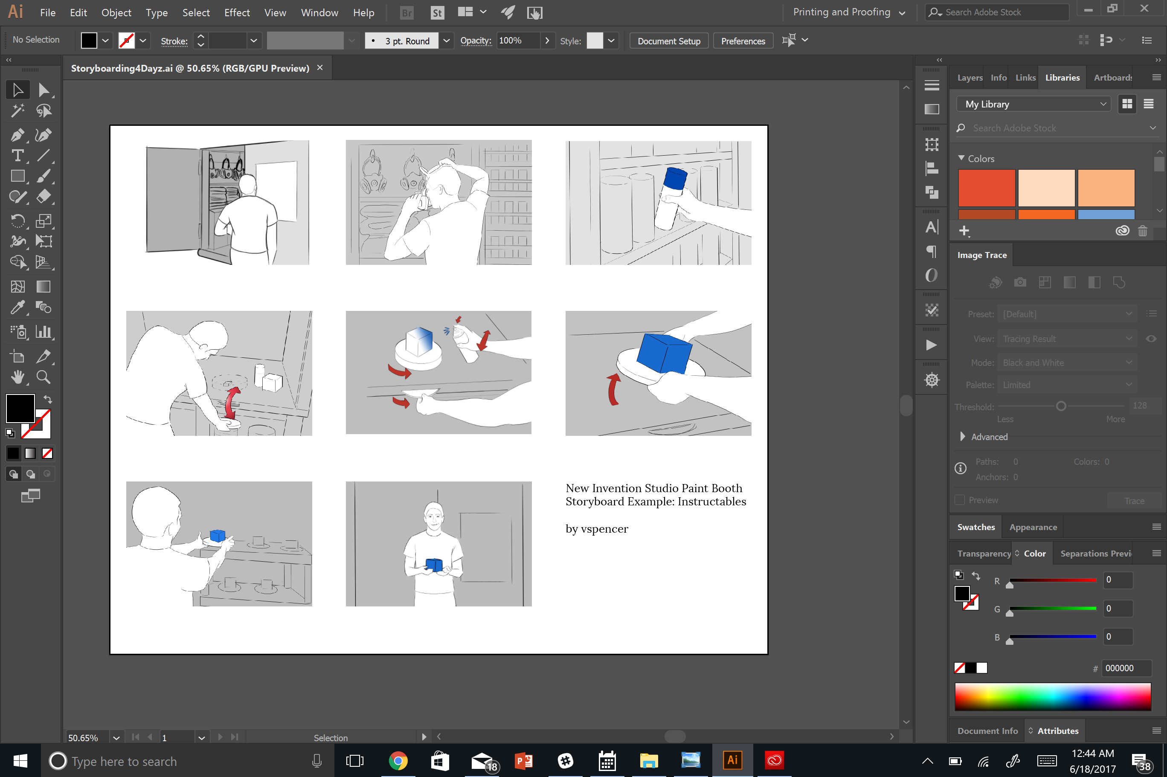Select the Artboard tool

tap(18, 356)
